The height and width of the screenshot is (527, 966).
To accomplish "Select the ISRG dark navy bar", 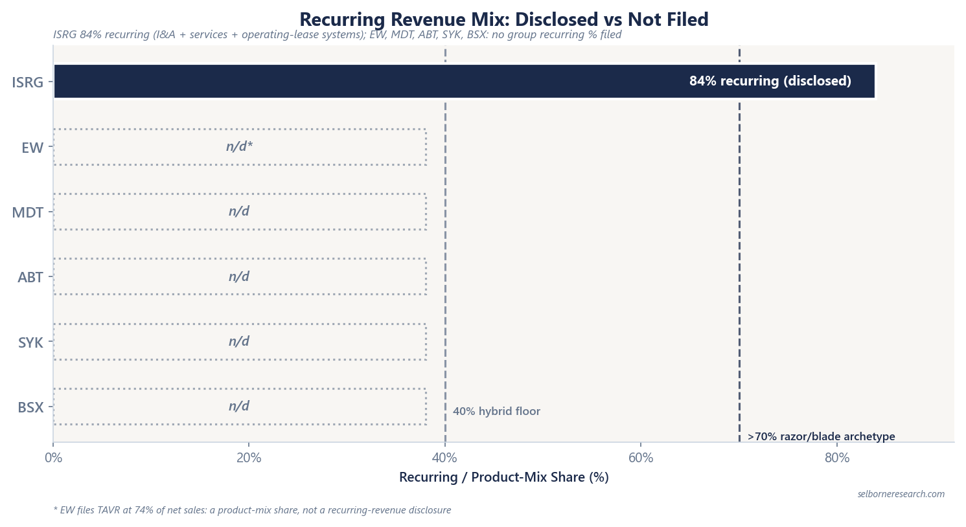I will point(464,82).
